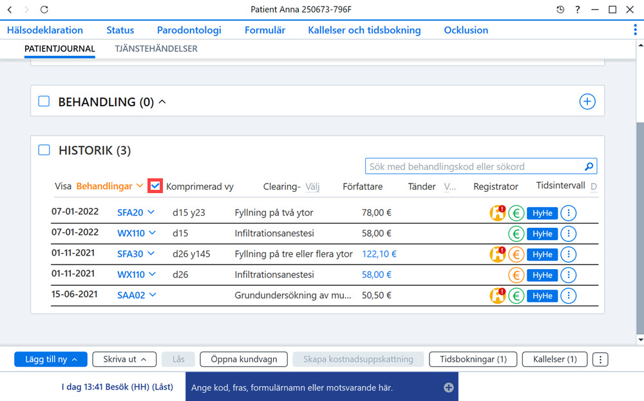Click the green euro icon on SFA20 row
The width and height of the screenshot is (644, 401).
pyautogui.click(x=516, y=213)
